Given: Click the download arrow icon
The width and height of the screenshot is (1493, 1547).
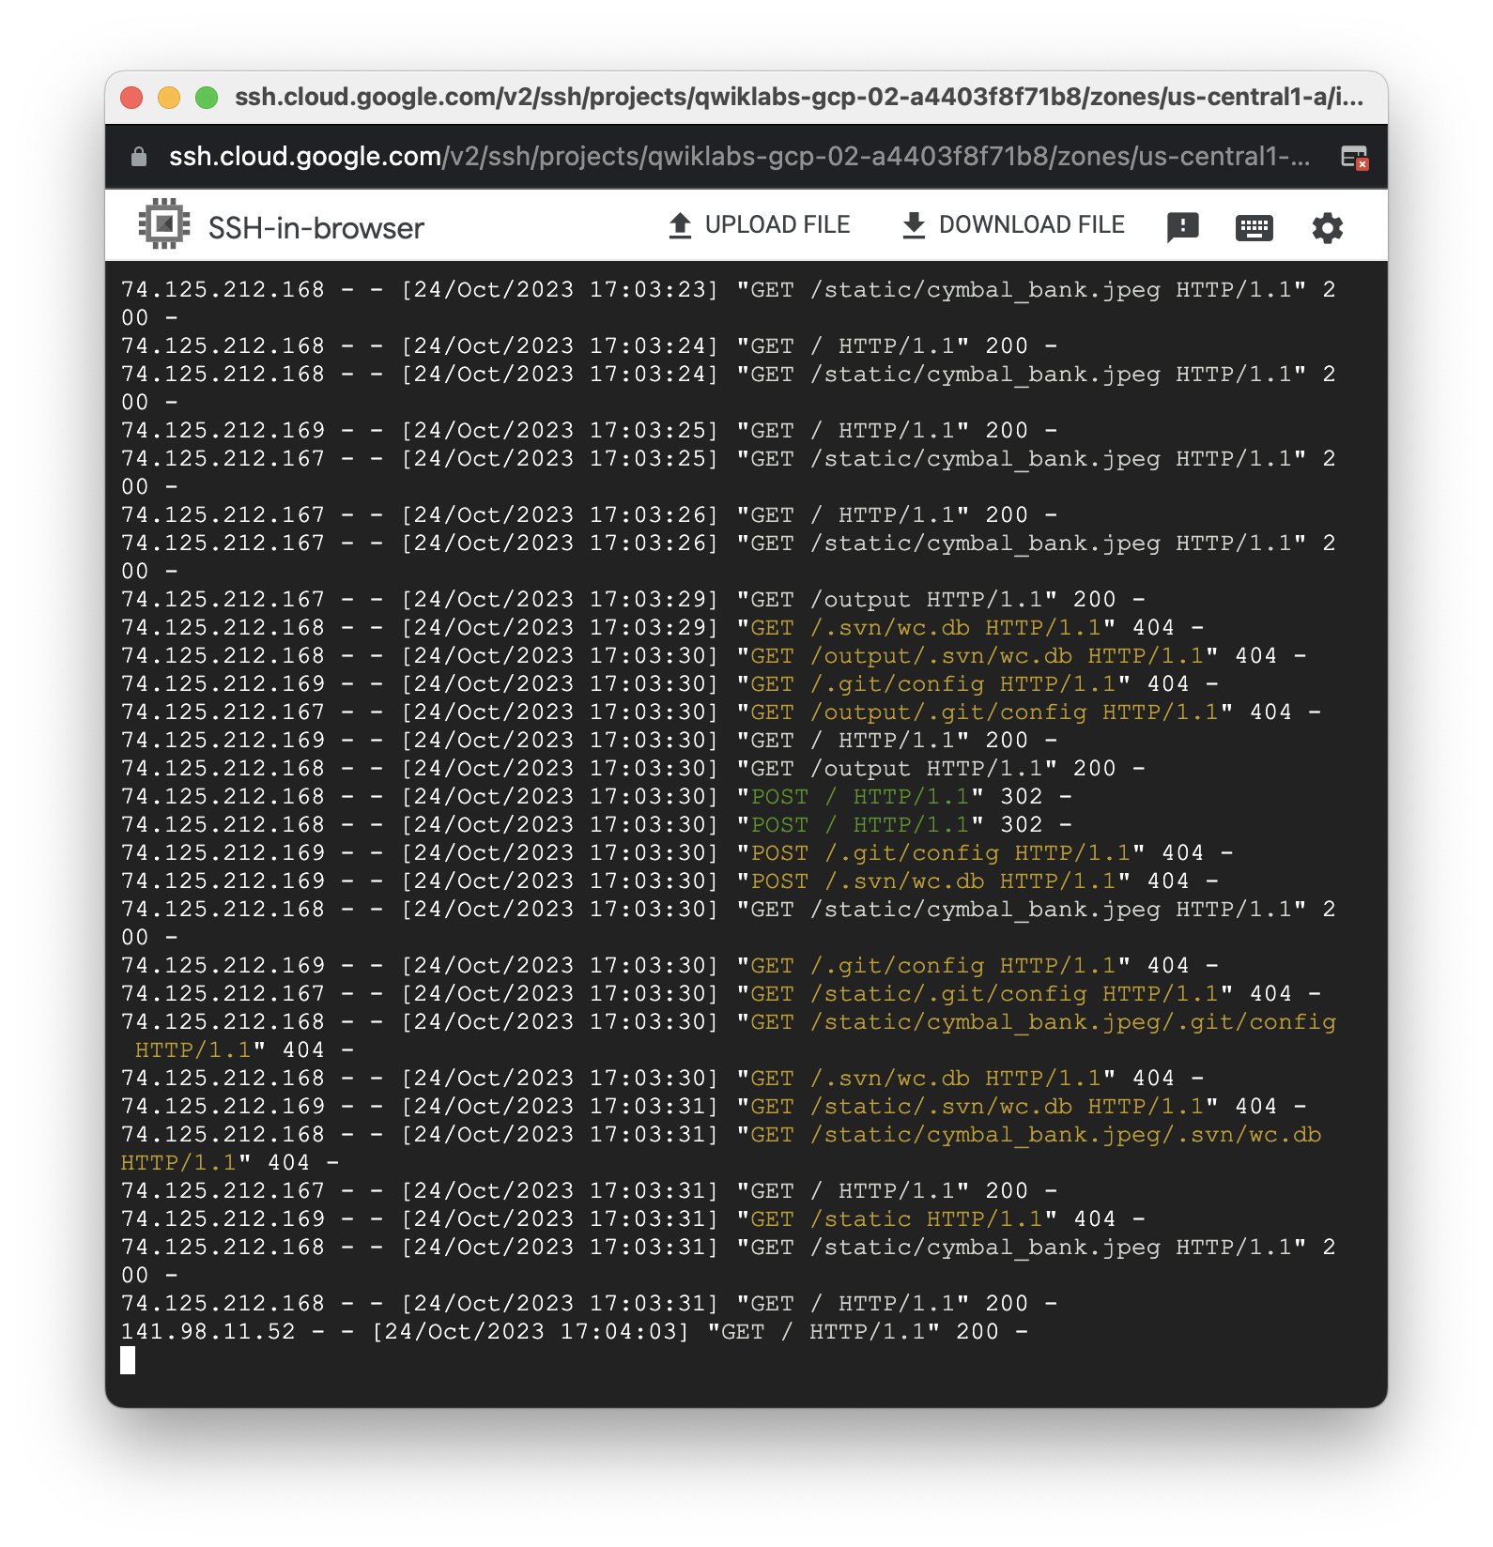Looking at the screenshot, I should pyautogui.click(x=913, y=225).
